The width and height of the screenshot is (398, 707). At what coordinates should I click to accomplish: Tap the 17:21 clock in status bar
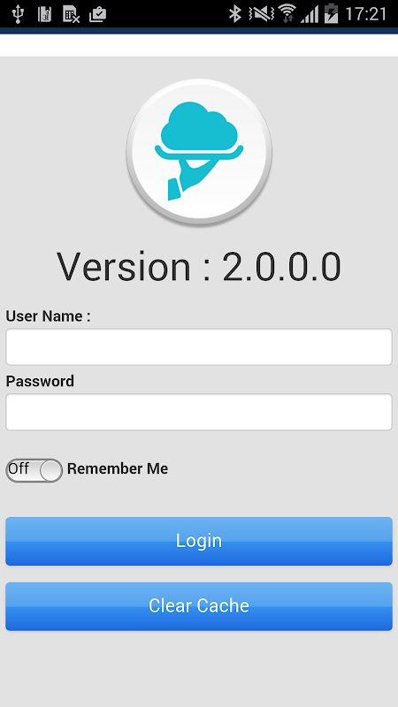(366, 14)
